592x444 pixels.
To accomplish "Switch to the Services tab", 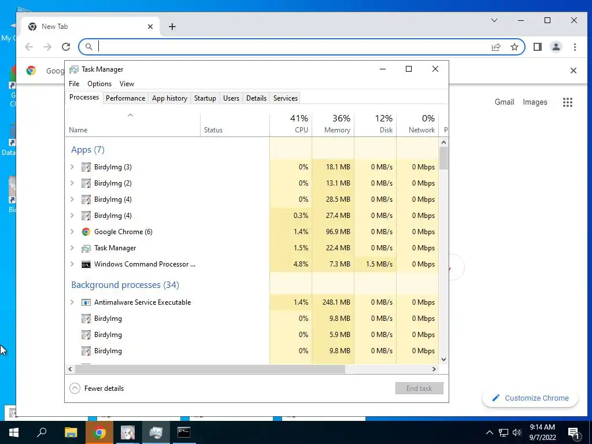I will [286, 98].
